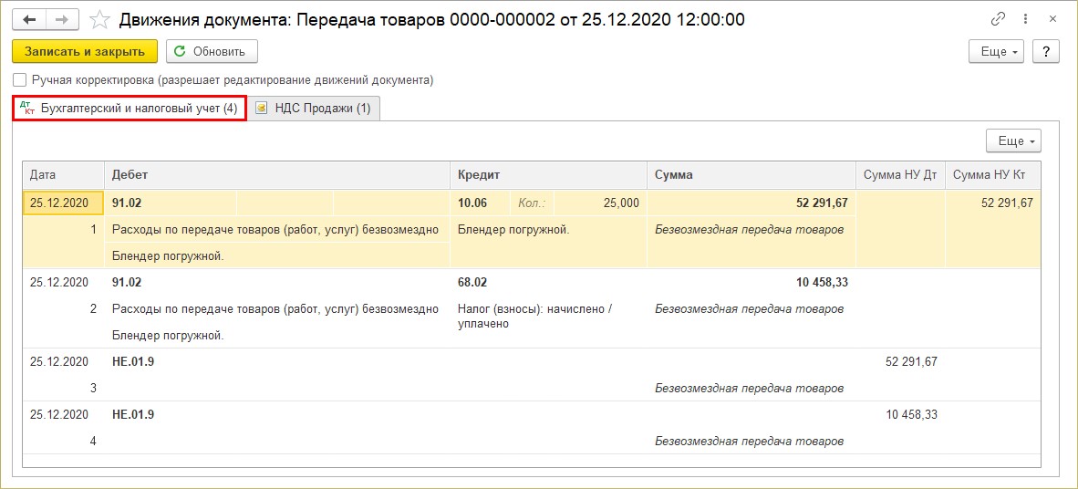
Task: Expand the table's Еще dropdown menu
Action: click(1013, 141)
